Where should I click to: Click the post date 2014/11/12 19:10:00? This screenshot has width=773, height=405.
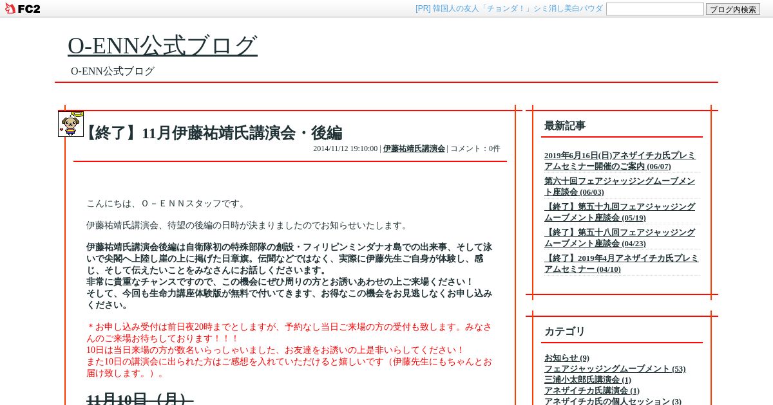click(x=345, y=148)
